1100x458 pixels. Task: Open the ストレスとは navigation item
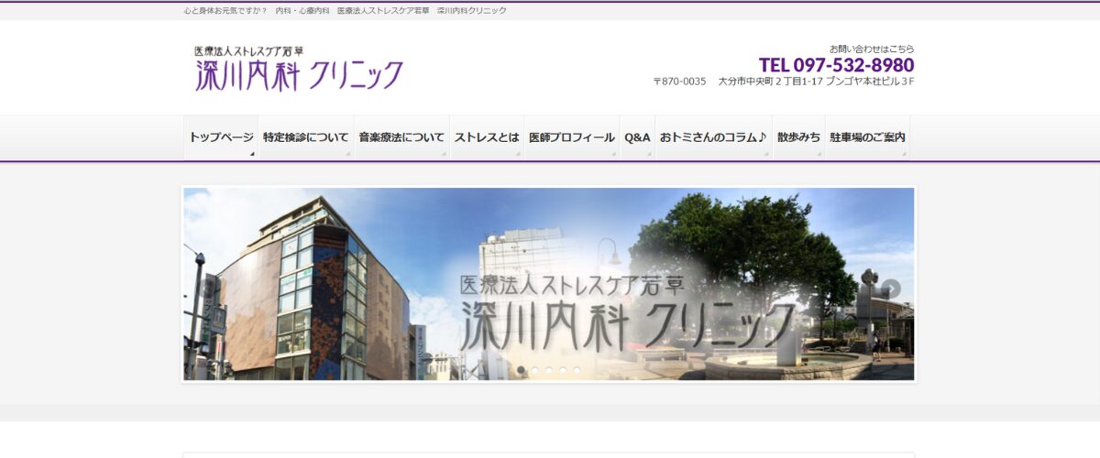pyautogui.click(x=487, y=137)
